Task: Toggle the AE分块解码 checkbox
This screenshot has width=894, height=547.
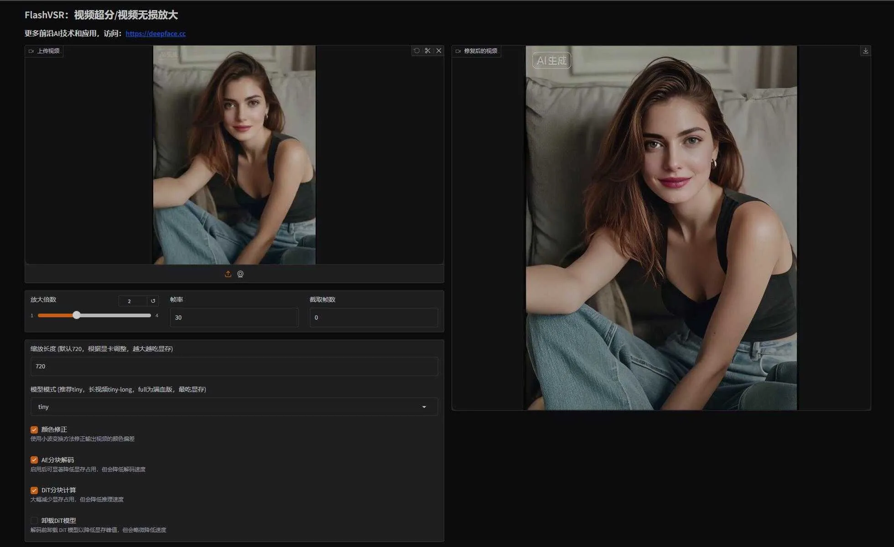Action: point(34,460)
